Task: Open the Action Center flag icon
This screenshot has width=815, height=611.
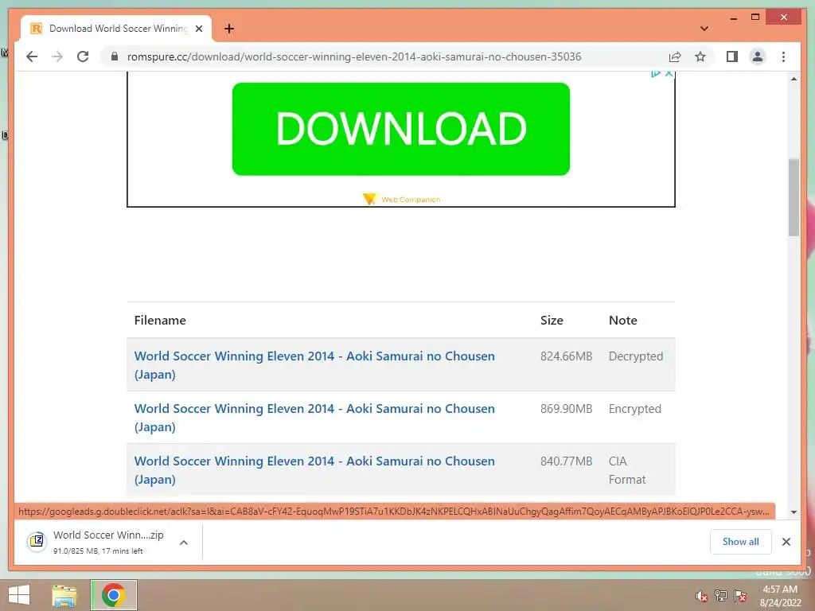Action: pyautogui.click(x=740, y=596)
